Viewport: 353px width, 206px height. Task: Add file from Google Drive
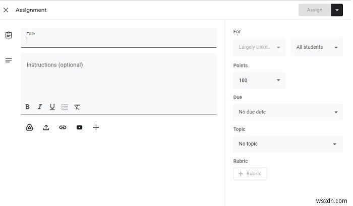[29, 127]
